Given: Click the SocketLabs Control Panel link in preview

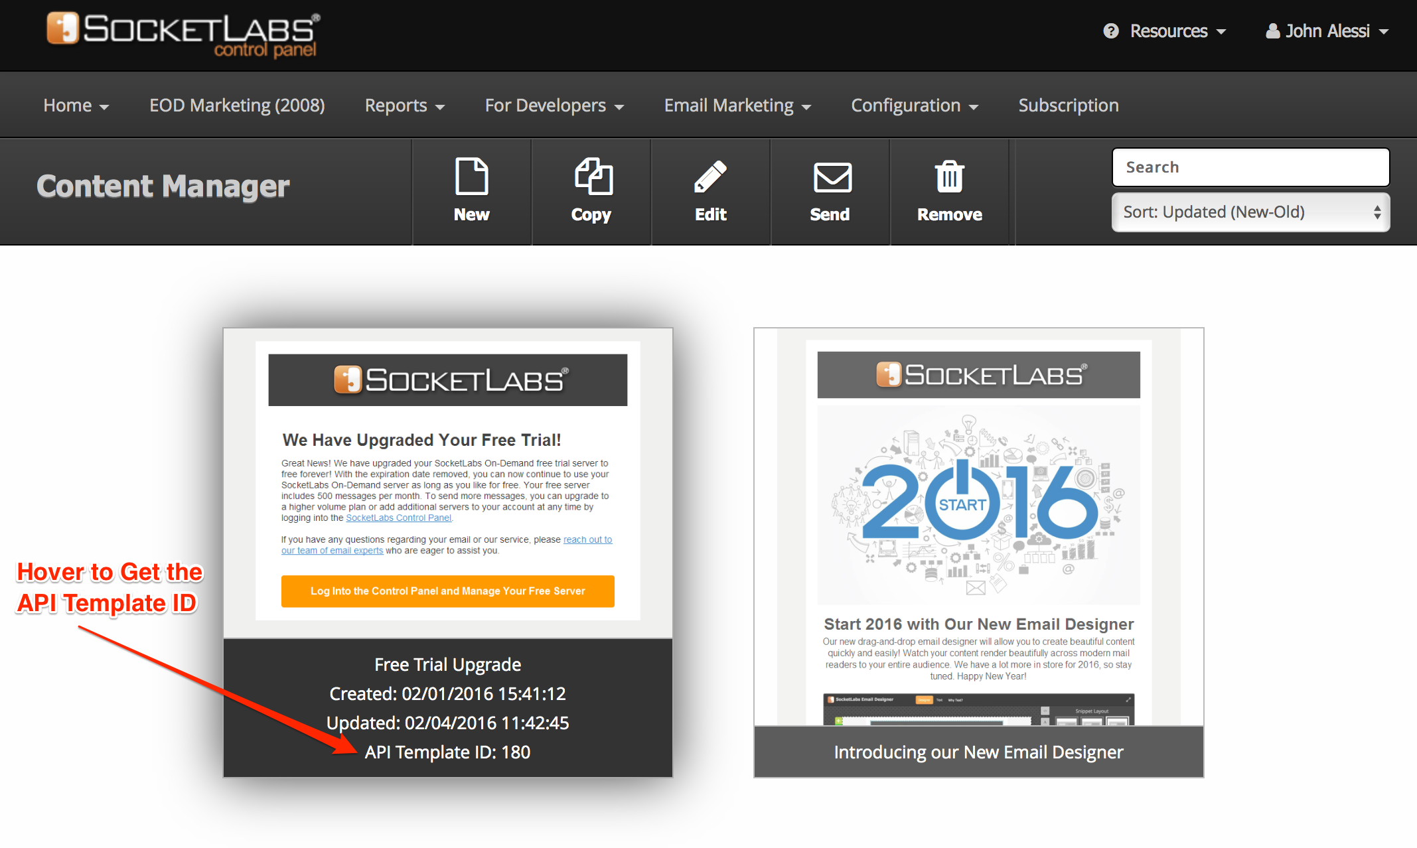Looking at the screenshot, I should [398, 518].
